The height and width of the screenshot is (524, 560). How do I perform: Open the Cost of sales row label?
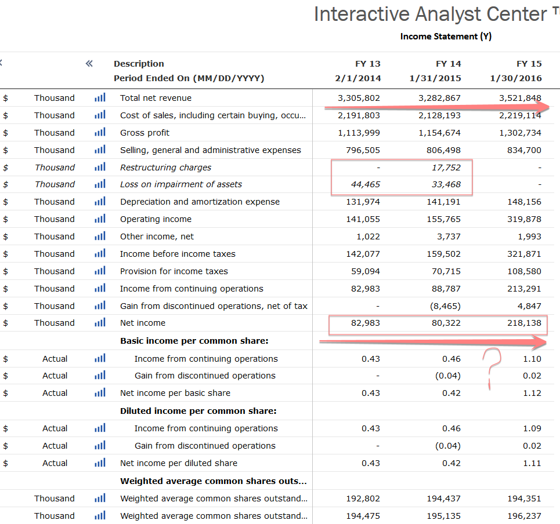pos(212,115)
